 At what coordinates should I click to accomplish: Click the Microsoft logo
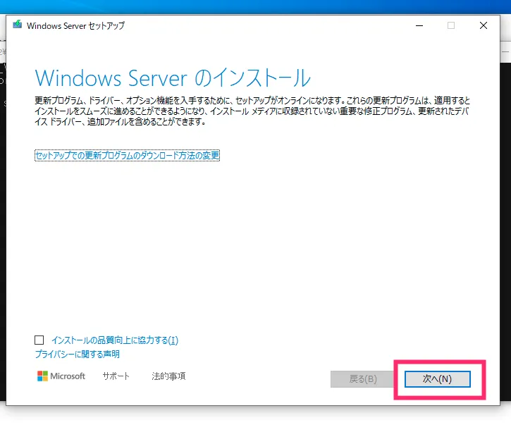click(61, 376)
